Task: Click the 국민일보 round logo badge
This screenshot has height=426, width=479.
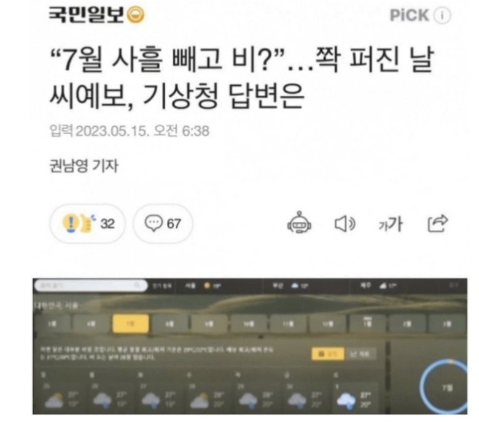Action: 135,15
